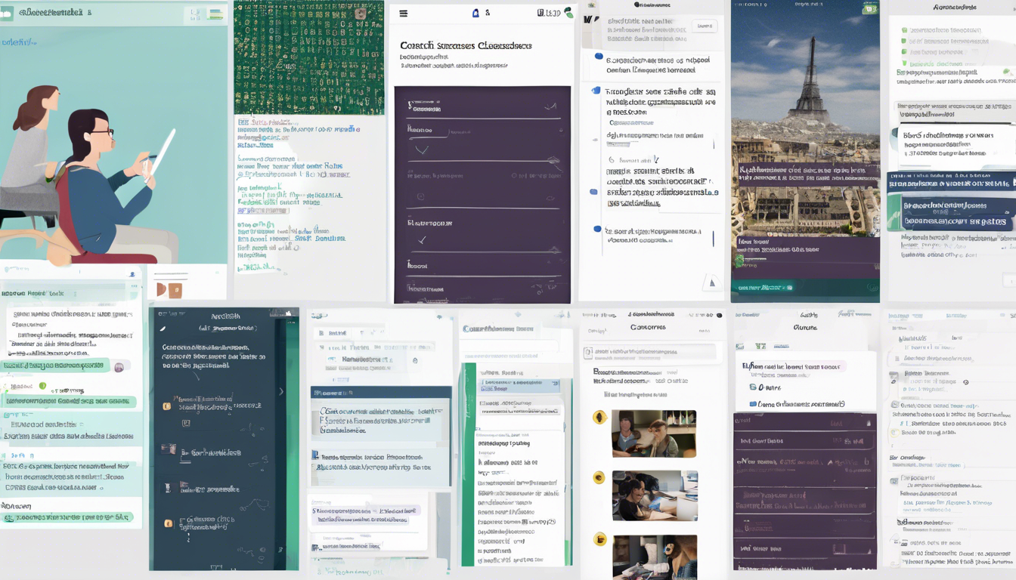This screenshot has width=1016, height=580.
Task: Toggle the first checkmark in purple panel
Action: 423,150
